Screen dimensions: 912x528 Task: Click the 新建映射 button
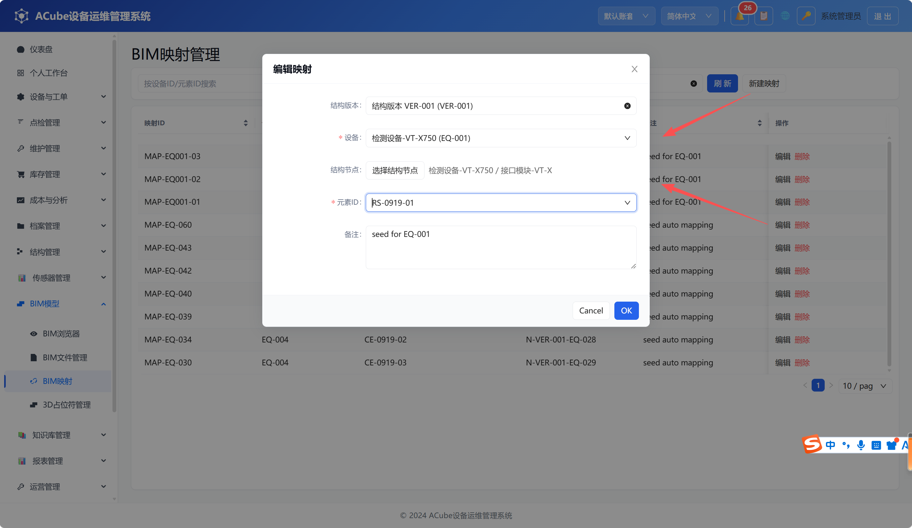[764, 84]
